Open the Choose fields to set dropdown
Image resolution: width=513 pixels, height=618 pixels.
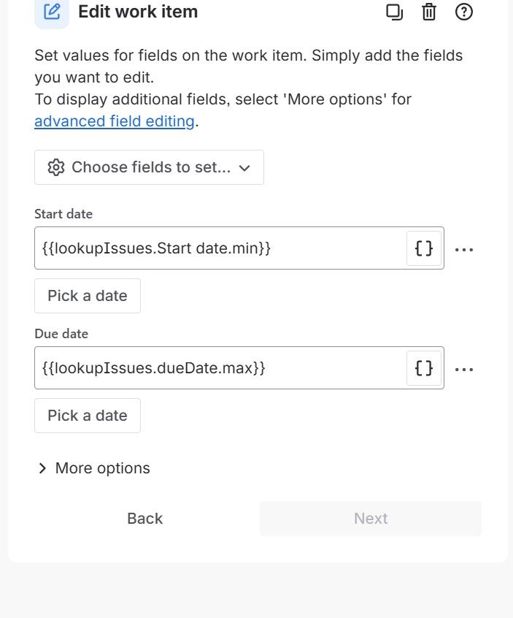149,167
